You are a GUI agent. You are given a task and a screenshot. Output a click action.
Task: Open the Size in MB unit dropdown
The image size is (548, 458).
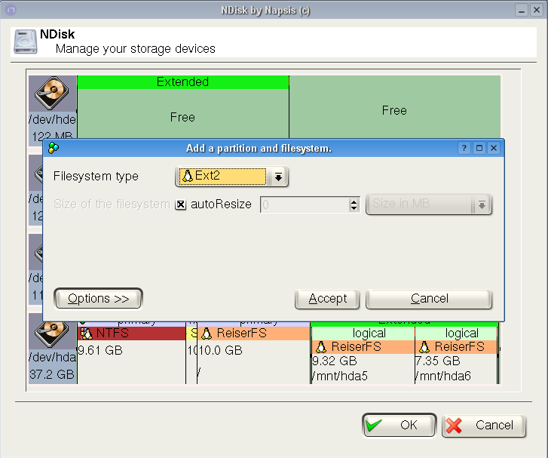click(480, 204)
